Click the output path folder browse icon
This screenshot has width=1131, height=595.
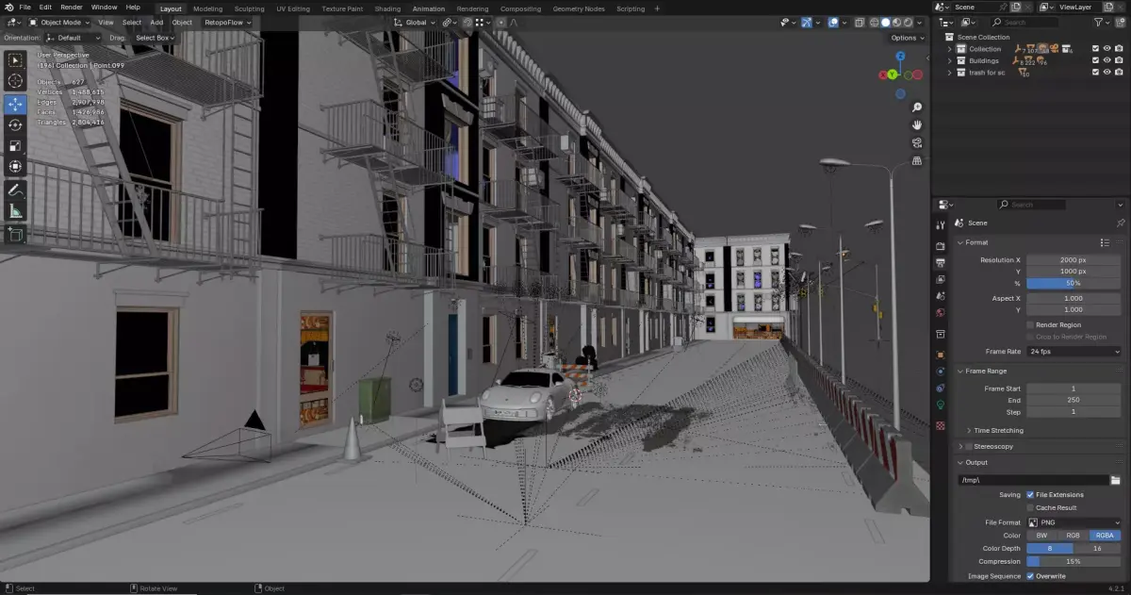(x=1115, y=480)
